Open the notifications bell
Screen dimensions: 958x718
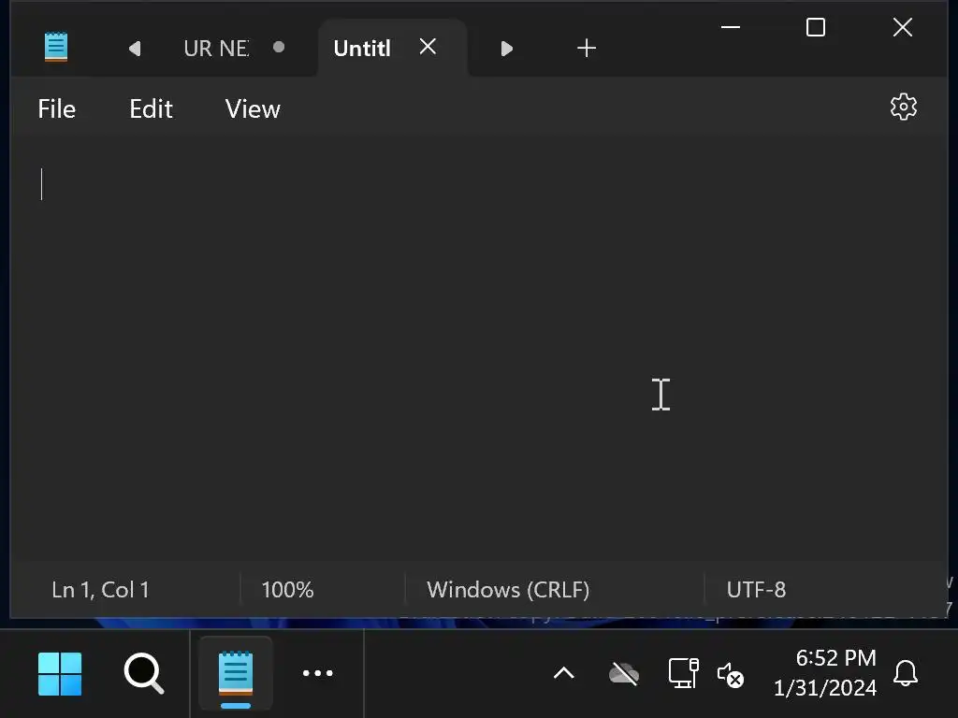(x=906, y=673)
